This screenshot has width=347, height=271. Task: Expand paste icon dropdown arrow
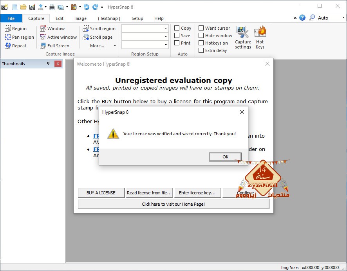(80, 7)
